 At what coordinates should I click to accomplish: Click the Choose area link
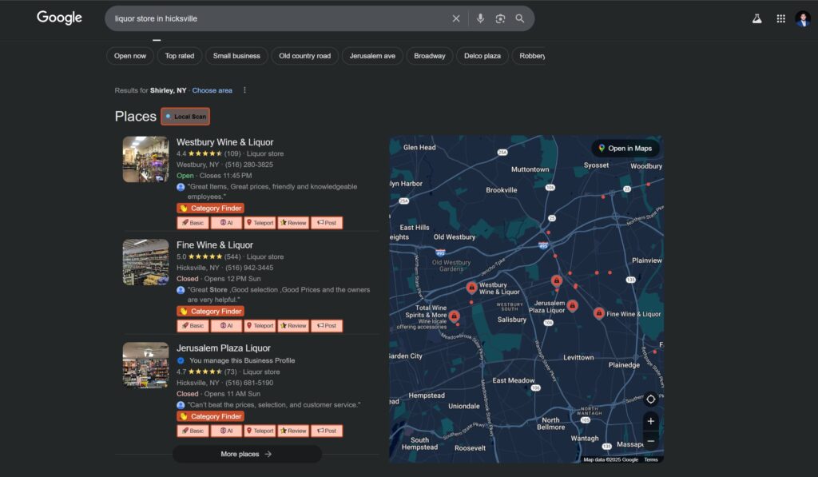click(212, 90)
